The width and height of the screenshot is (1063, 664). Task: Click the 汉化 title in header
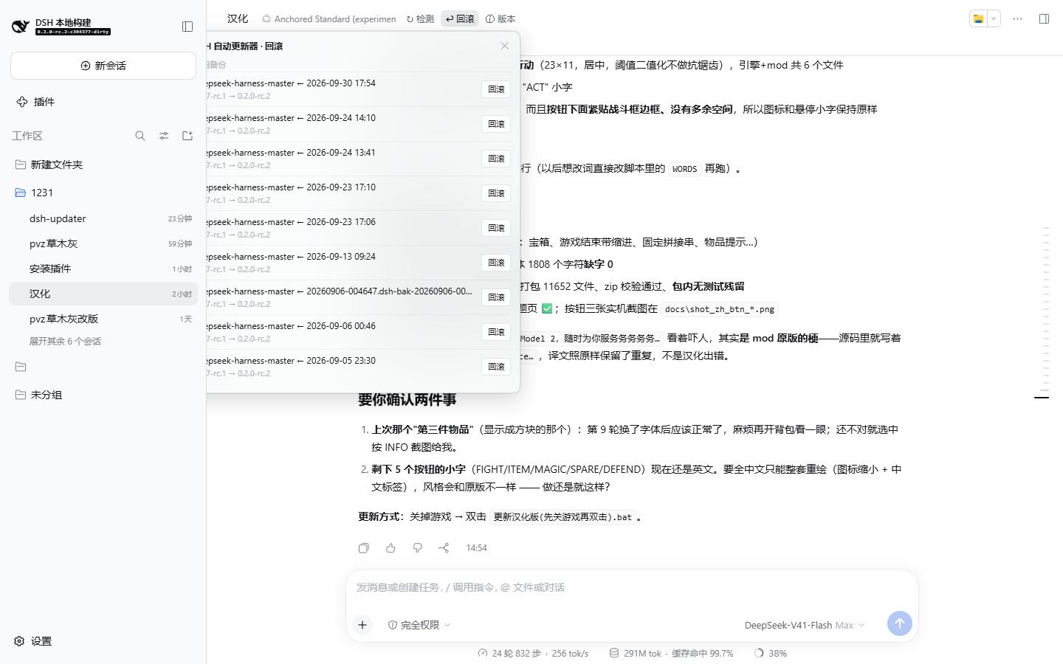pos(238,19)
